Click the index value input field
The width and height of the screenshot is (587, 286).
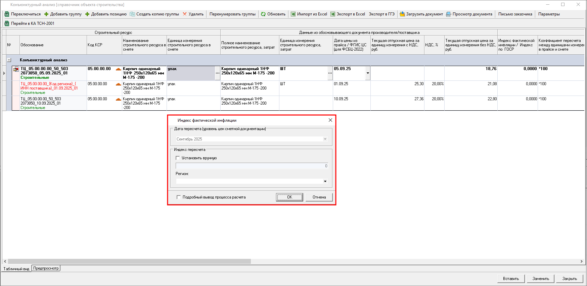coord(252,166)
